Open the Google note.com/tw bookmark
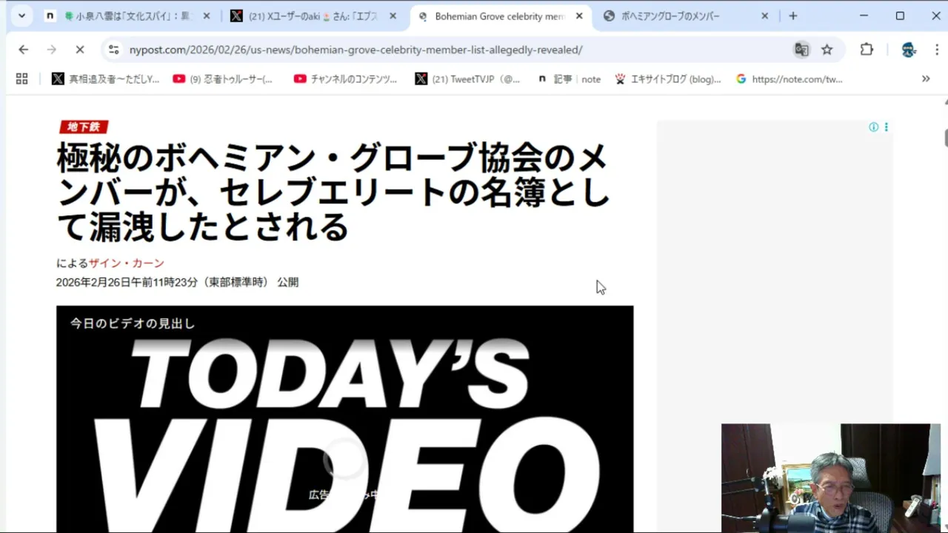Image resolution: width=948 pixels, height=533 pixels. coord(789,78)
